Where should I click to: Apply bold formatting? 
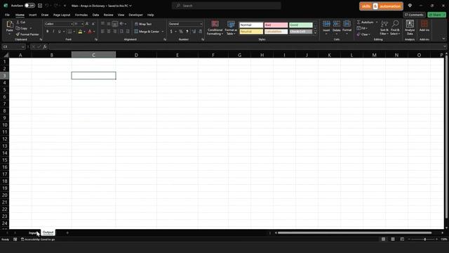pos(47,32)
